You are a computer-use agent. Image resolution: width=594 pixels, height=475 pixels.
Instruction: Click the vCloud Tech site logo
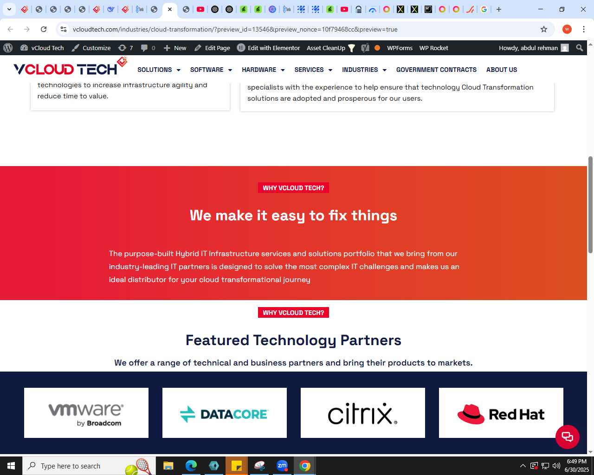pos(70,66)
